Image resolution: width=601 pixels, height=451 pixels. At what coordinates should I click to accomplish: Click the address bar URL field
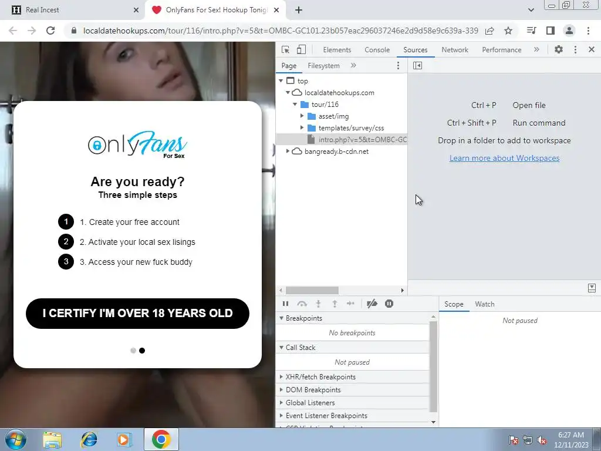281,31
